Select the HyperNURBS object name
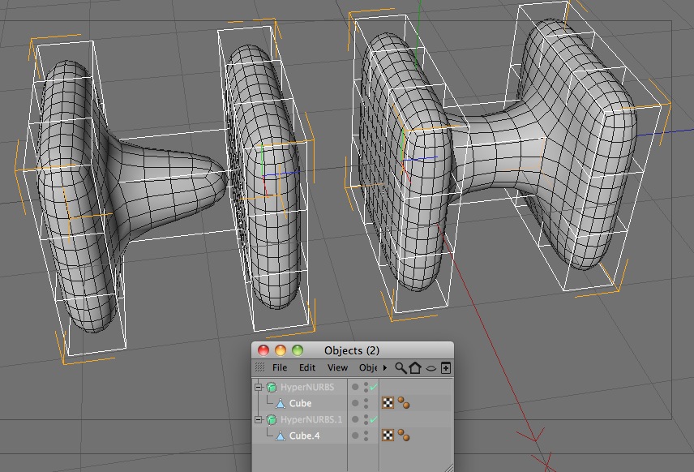This screenshot has height=472, width=694. point(307,387)
